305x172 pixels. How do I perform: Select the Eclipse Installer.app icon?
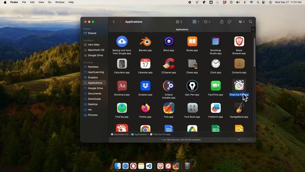point(169,86)
